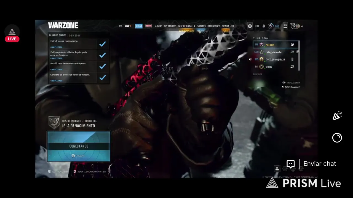
Task: Click the console icon next to Forajido21
Action: 292,59
